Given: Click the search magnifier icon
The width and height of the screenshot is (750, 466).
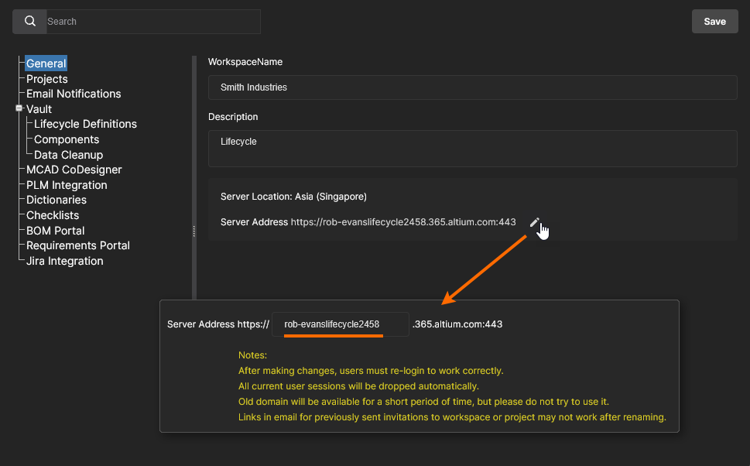Looking at the screenshot, I should pos(30,22).
